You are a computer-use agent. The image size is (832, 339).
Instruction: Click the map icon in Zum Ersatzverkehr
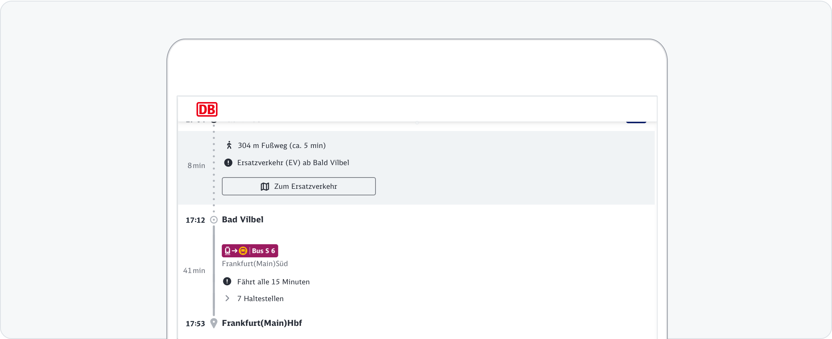pyautogui.click(x=265, y=187)
